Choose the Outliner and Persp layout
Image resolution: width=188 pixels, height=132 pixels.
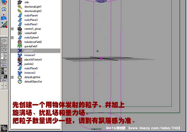(4, 56)
